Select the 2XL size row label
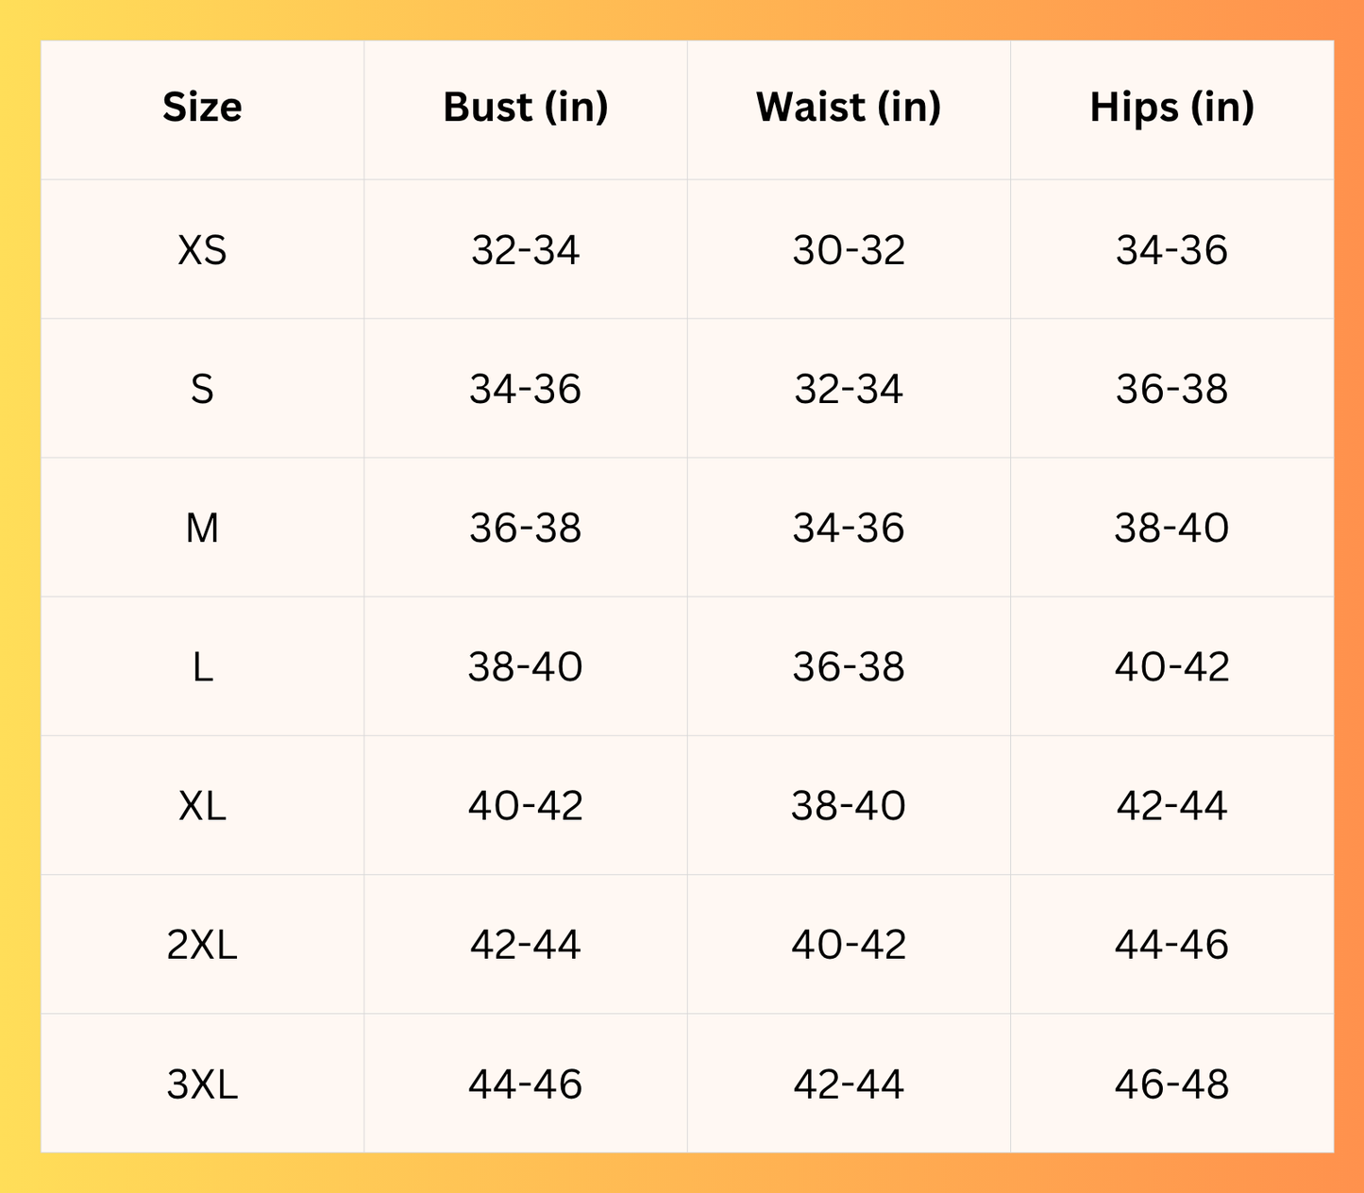 tap(202, 945)
